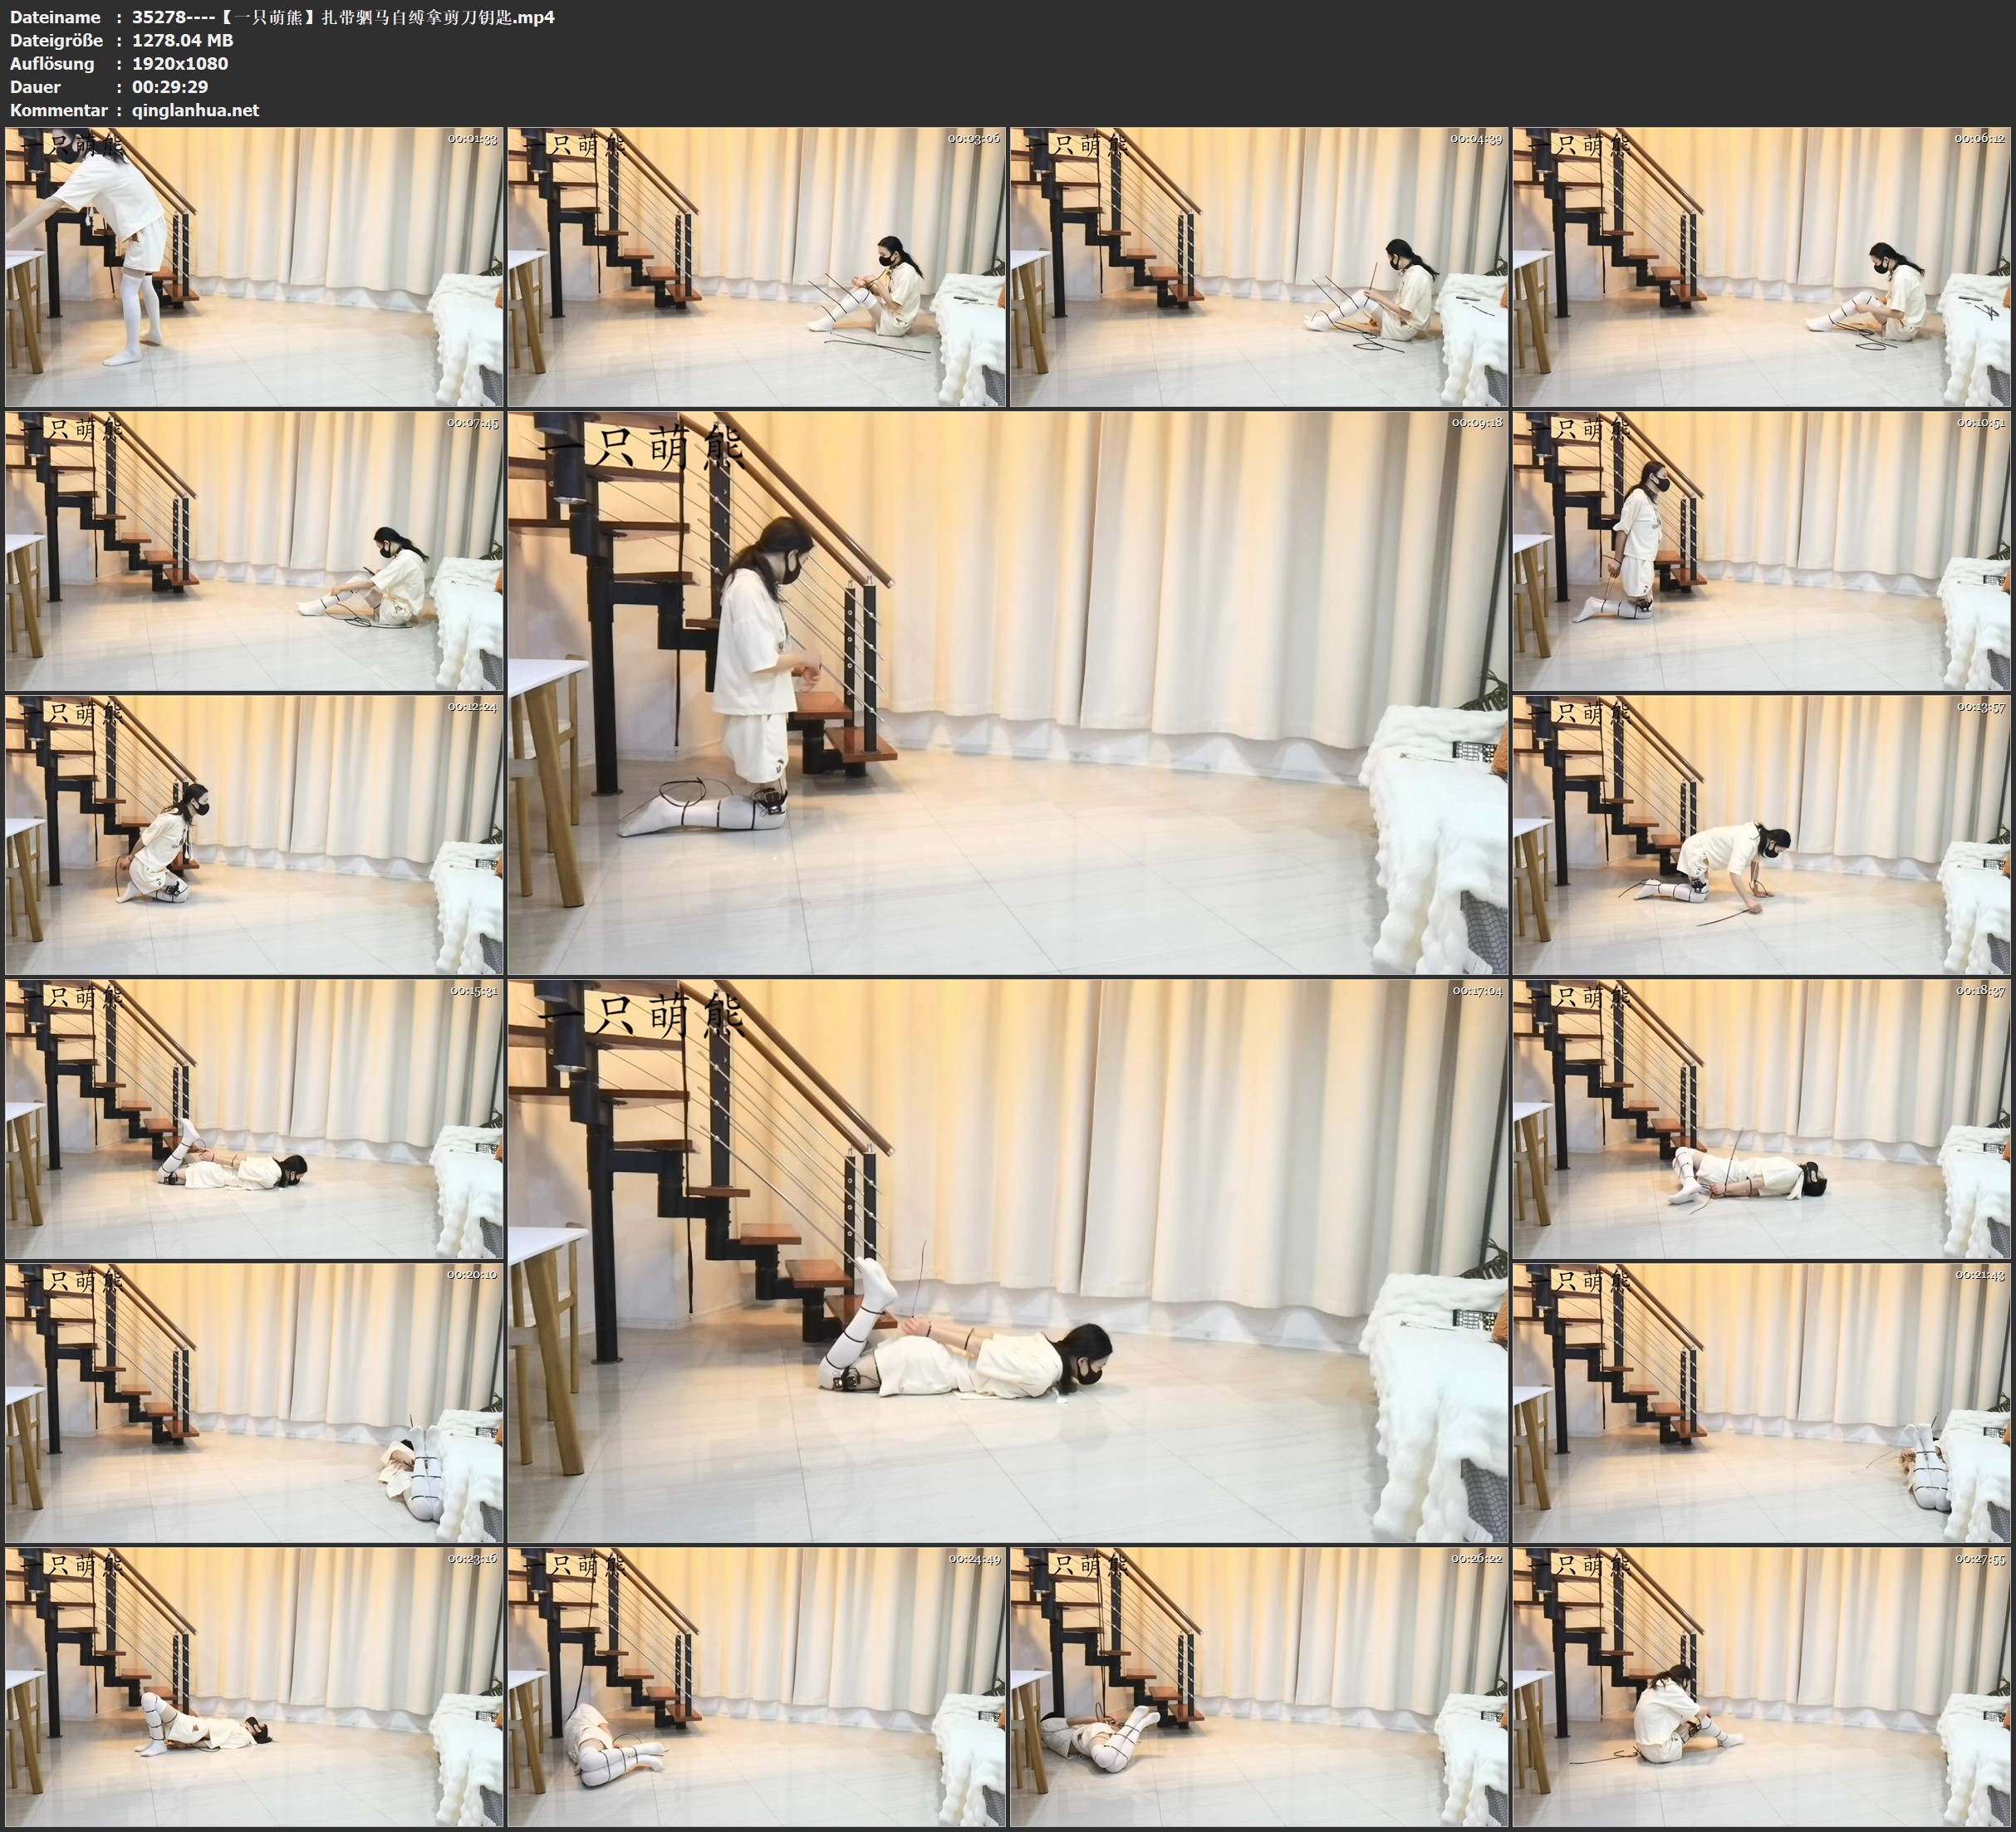Open the frame with timestamp 00:10:51

point(1762,551)
